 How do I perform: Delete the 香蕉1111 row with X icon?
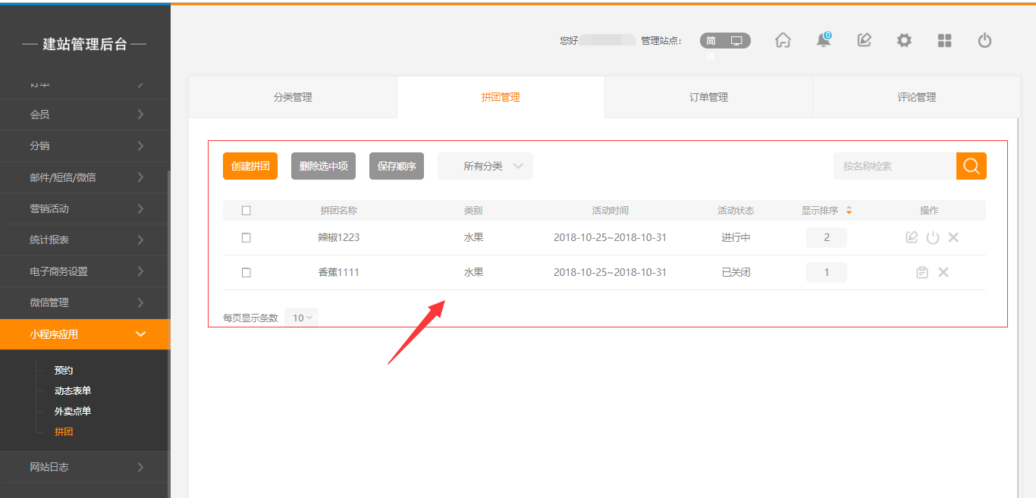click(x=943, y=272)
